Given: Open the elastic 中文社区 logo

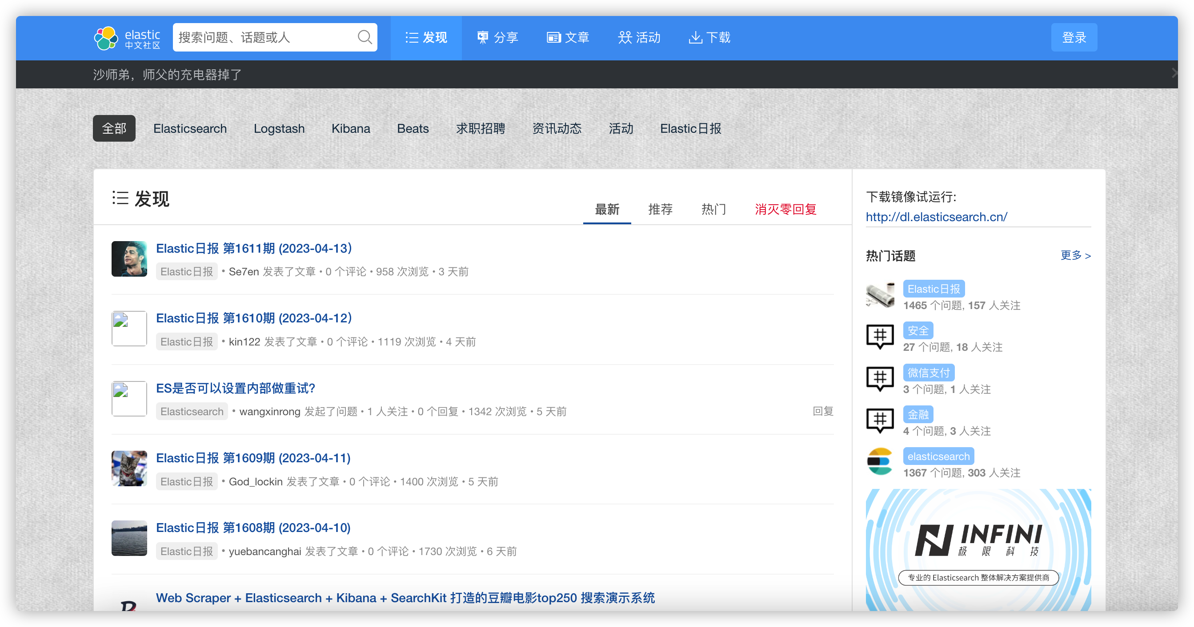Looking at the screenshot, I should 127,38.
